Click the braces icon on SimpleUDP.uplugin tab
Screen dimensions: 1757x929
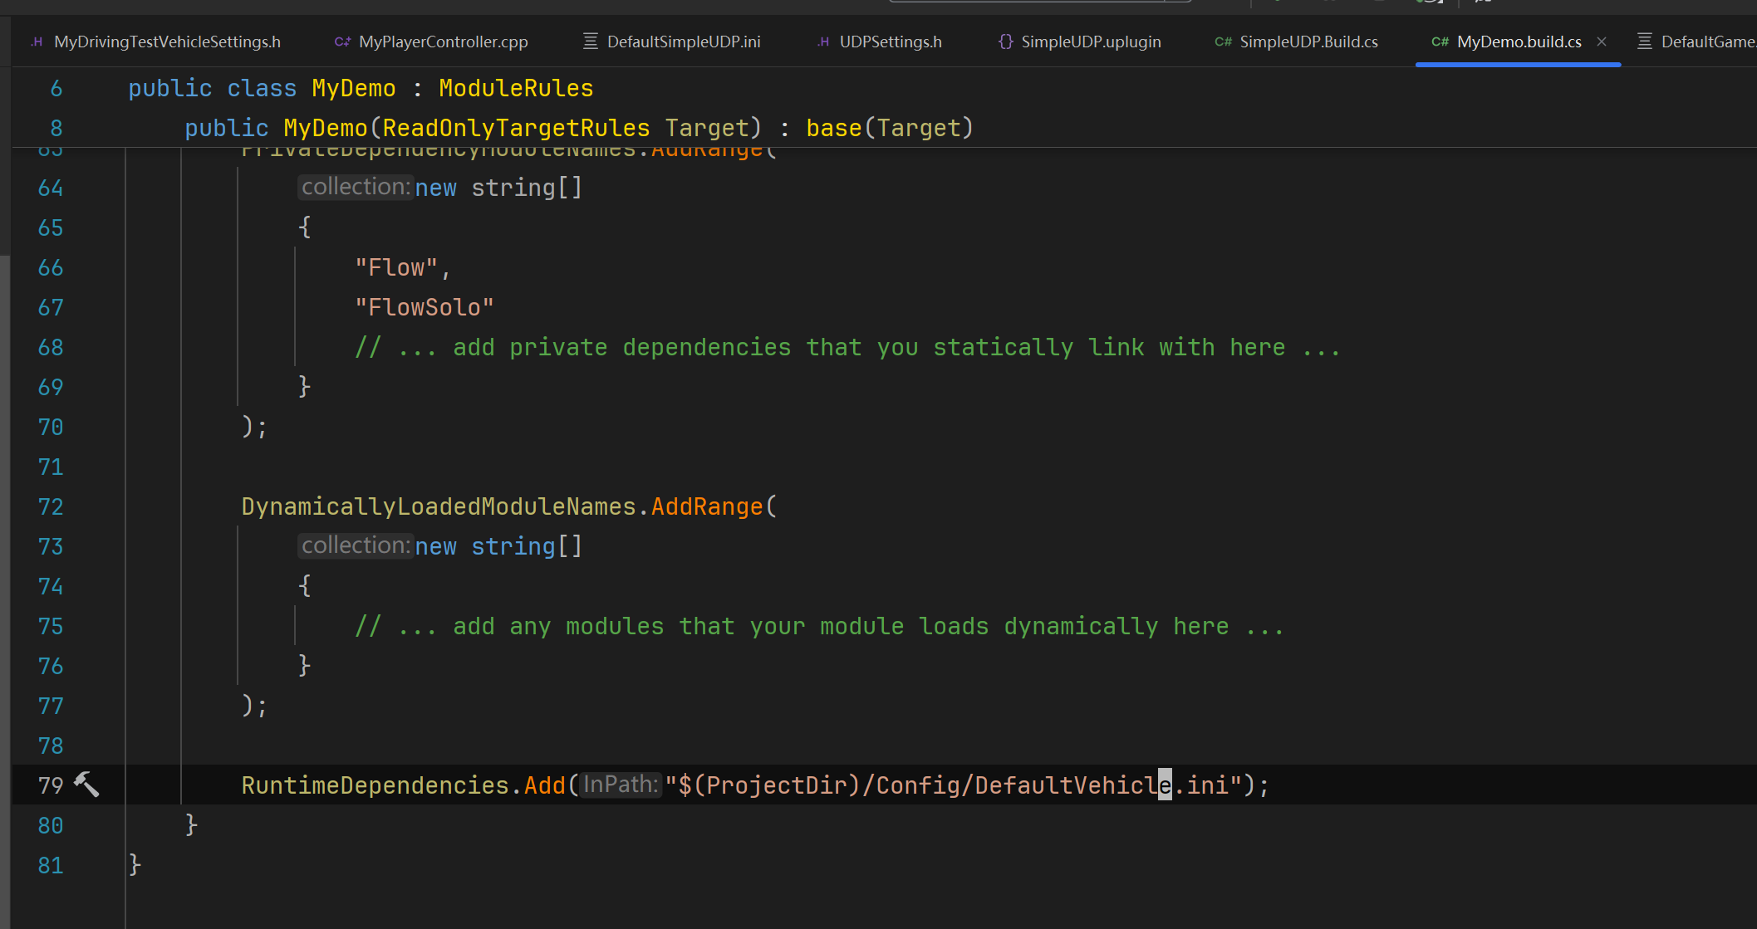coord(1005,42)
